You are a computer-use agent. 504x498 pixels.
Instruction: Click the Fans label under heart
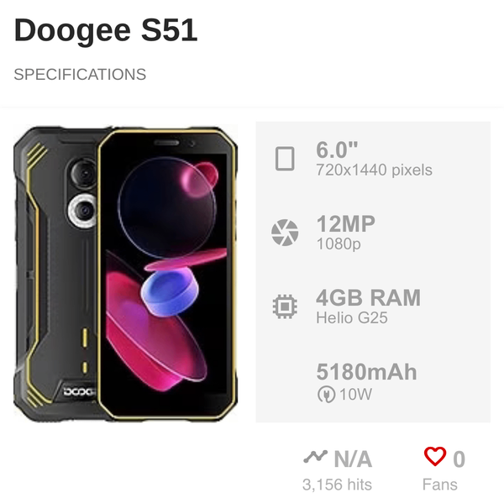(x=440, y=484)
